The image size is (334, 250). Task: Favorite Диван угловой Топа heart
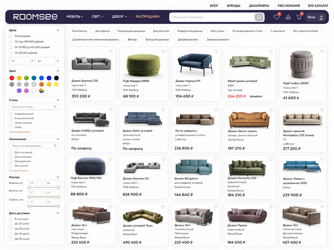(163, 207)
